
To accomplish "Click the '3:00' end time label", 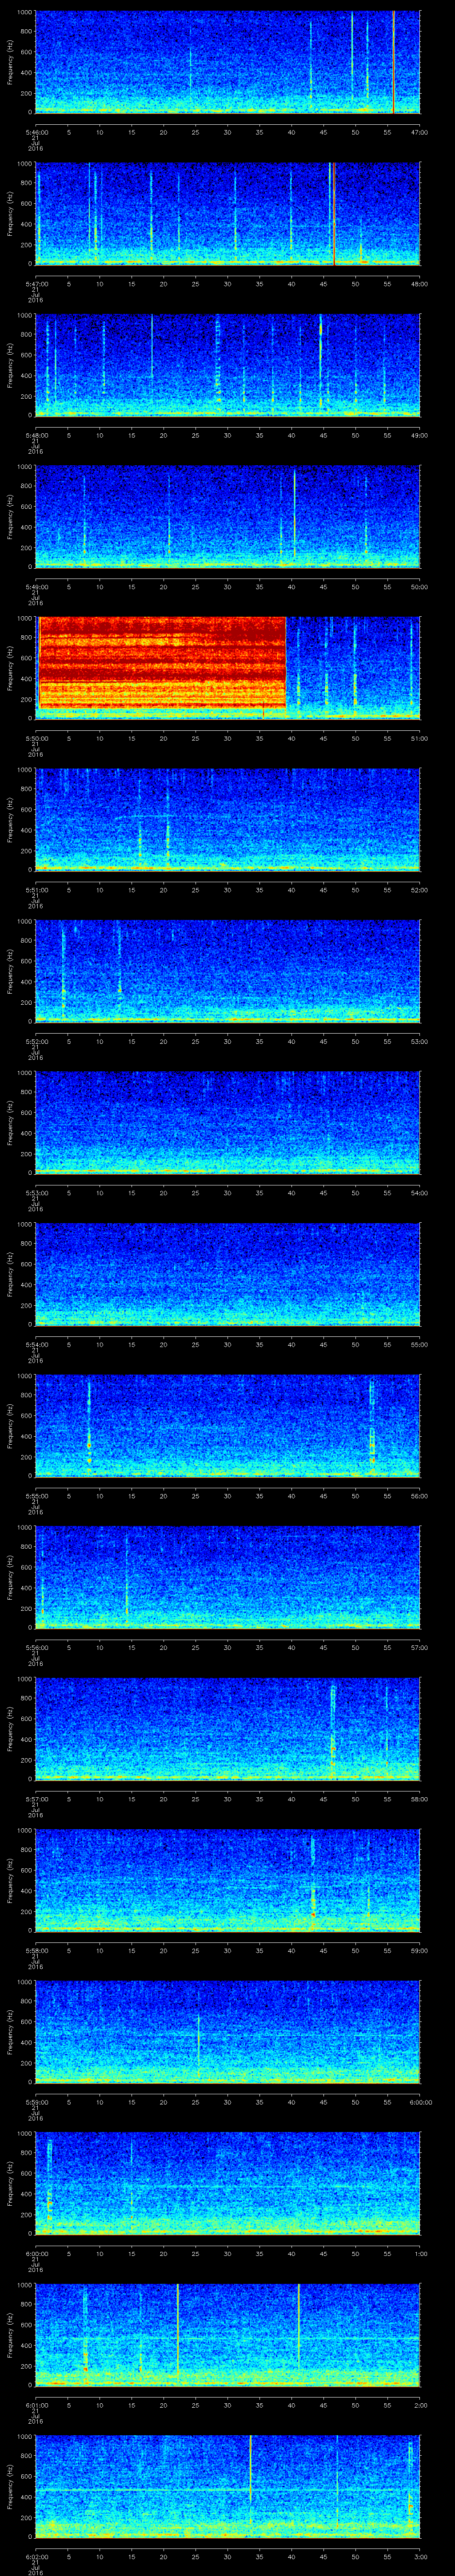I will click(x=420, y=2556).
